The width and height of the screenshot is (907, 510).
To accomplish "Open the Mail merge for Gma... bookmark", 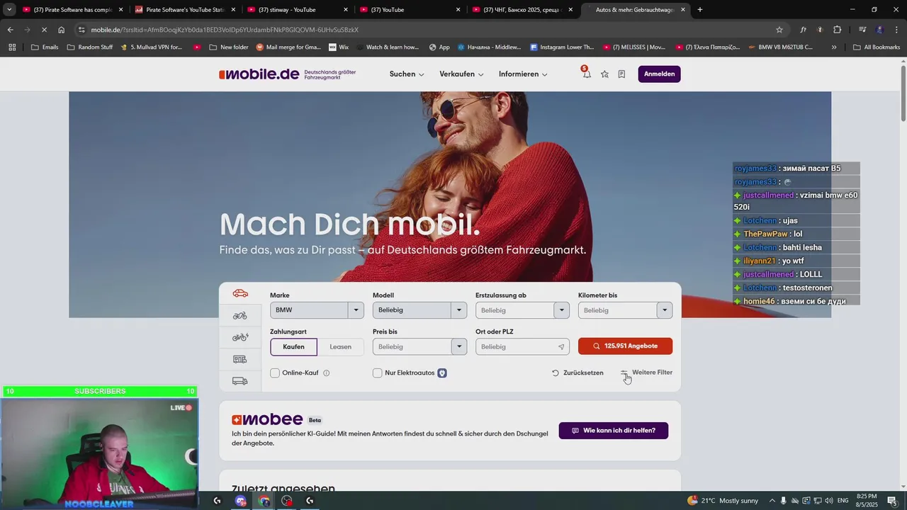I will click(x=288, y=47).
